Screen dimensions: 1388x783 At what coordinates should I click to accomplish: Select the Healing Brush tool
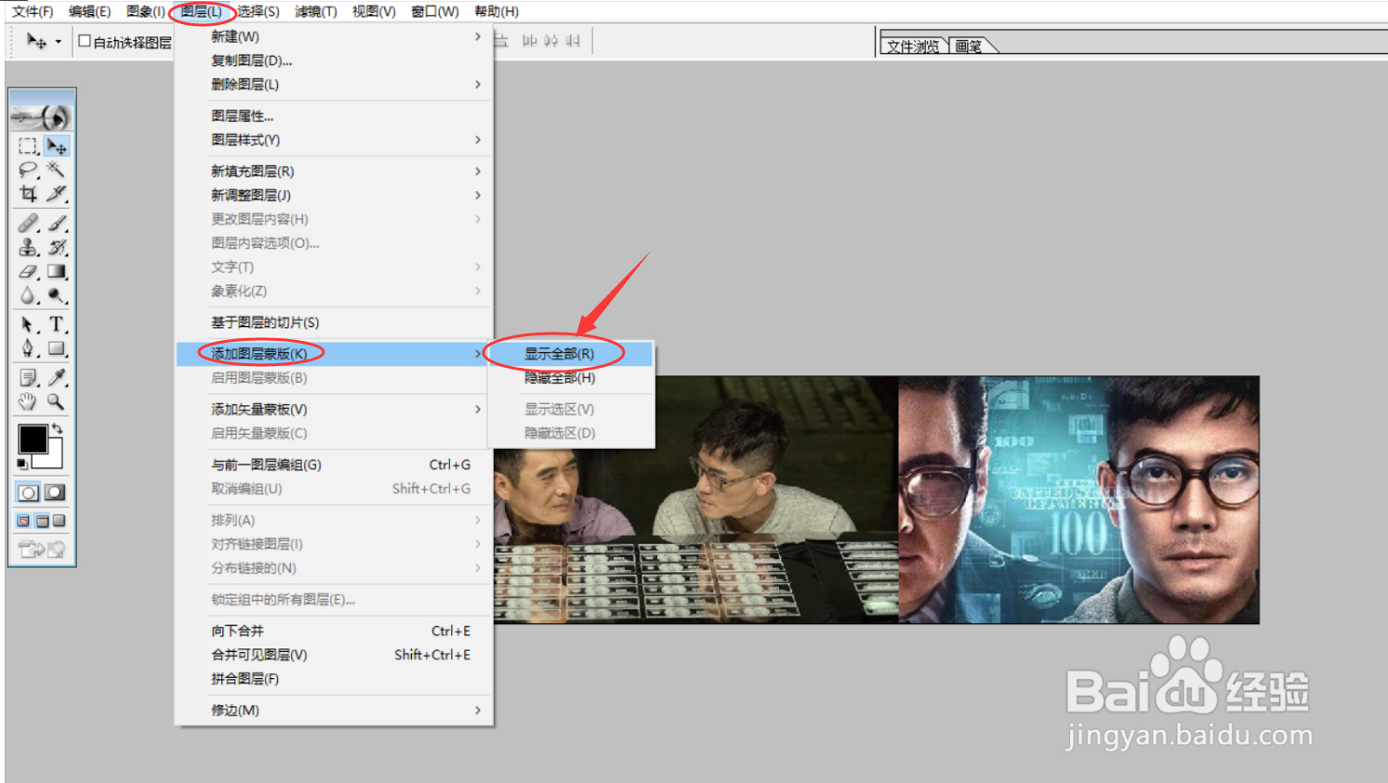(x=28, y=224)
